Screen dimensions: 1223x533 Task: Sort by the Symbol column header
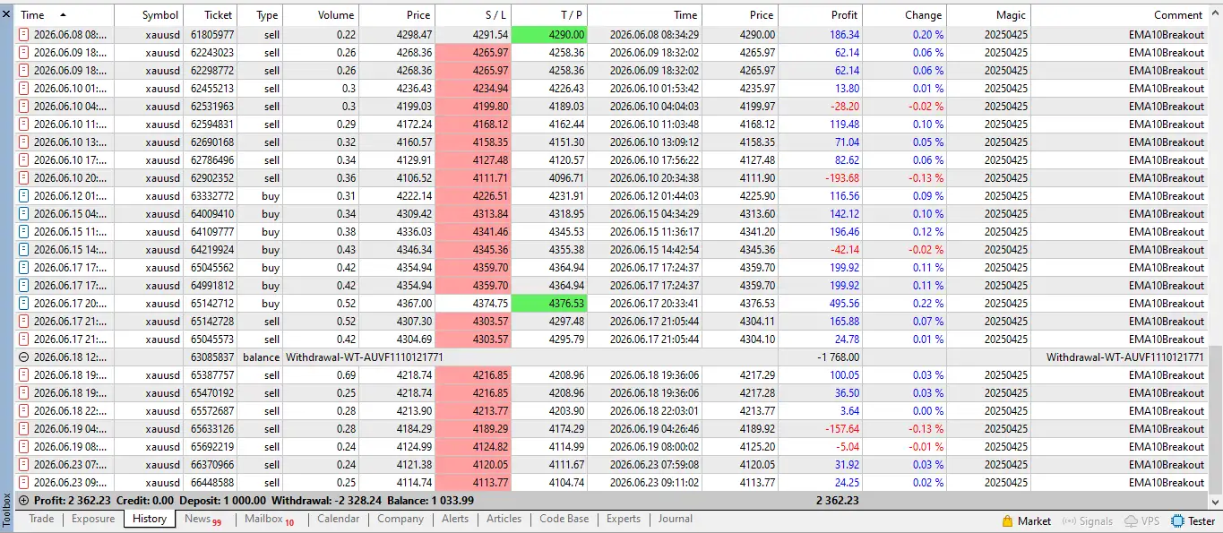(149, 14)
